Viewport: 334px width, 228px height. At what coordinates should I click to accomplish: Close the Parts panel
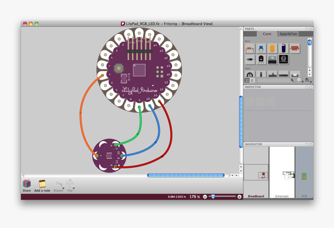[x=311, y=29]
